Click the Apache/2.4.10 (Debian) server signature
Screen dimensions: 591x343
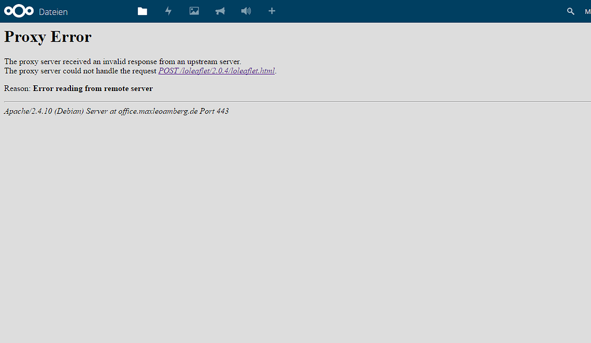(43, 111)
